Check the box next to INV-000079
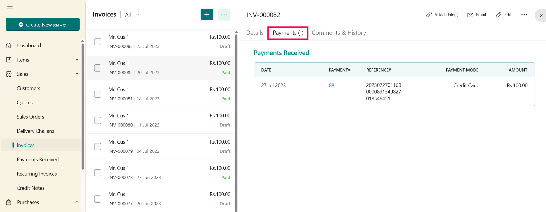The width and height of the screenshot is (546, 212). (x=98, y=146)
